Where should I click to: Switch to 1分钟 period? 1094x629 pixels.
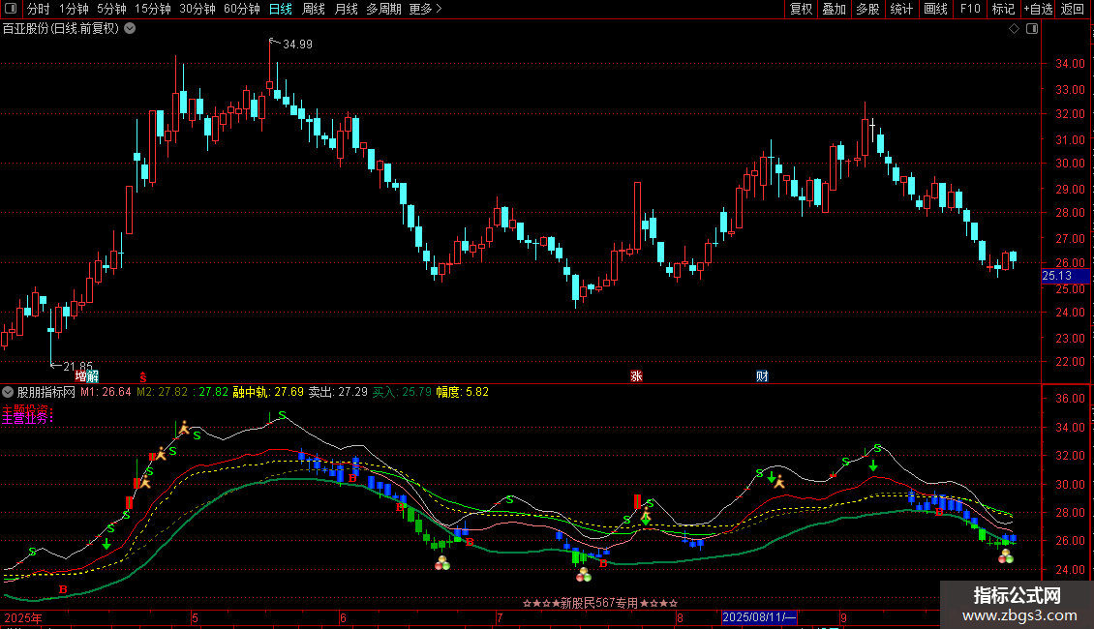[x=74, y=9]
